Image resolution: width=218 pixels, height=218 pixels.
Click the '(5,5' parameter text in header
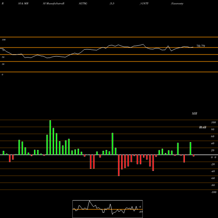pyautogui.click(x=112, y=3)
